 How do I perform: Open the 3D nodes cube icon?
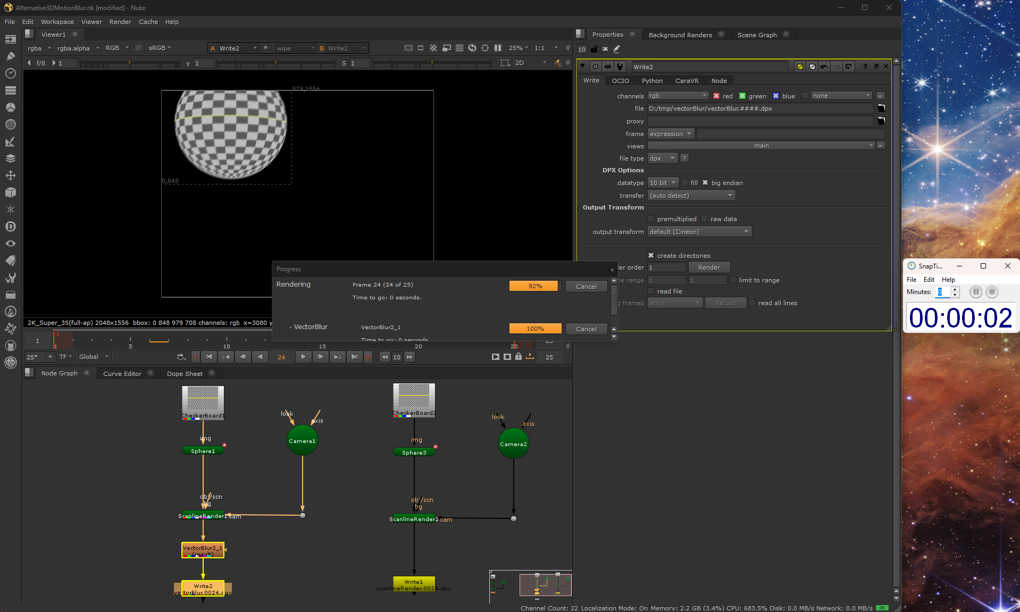pyautogui.click(x=10, y=192)
